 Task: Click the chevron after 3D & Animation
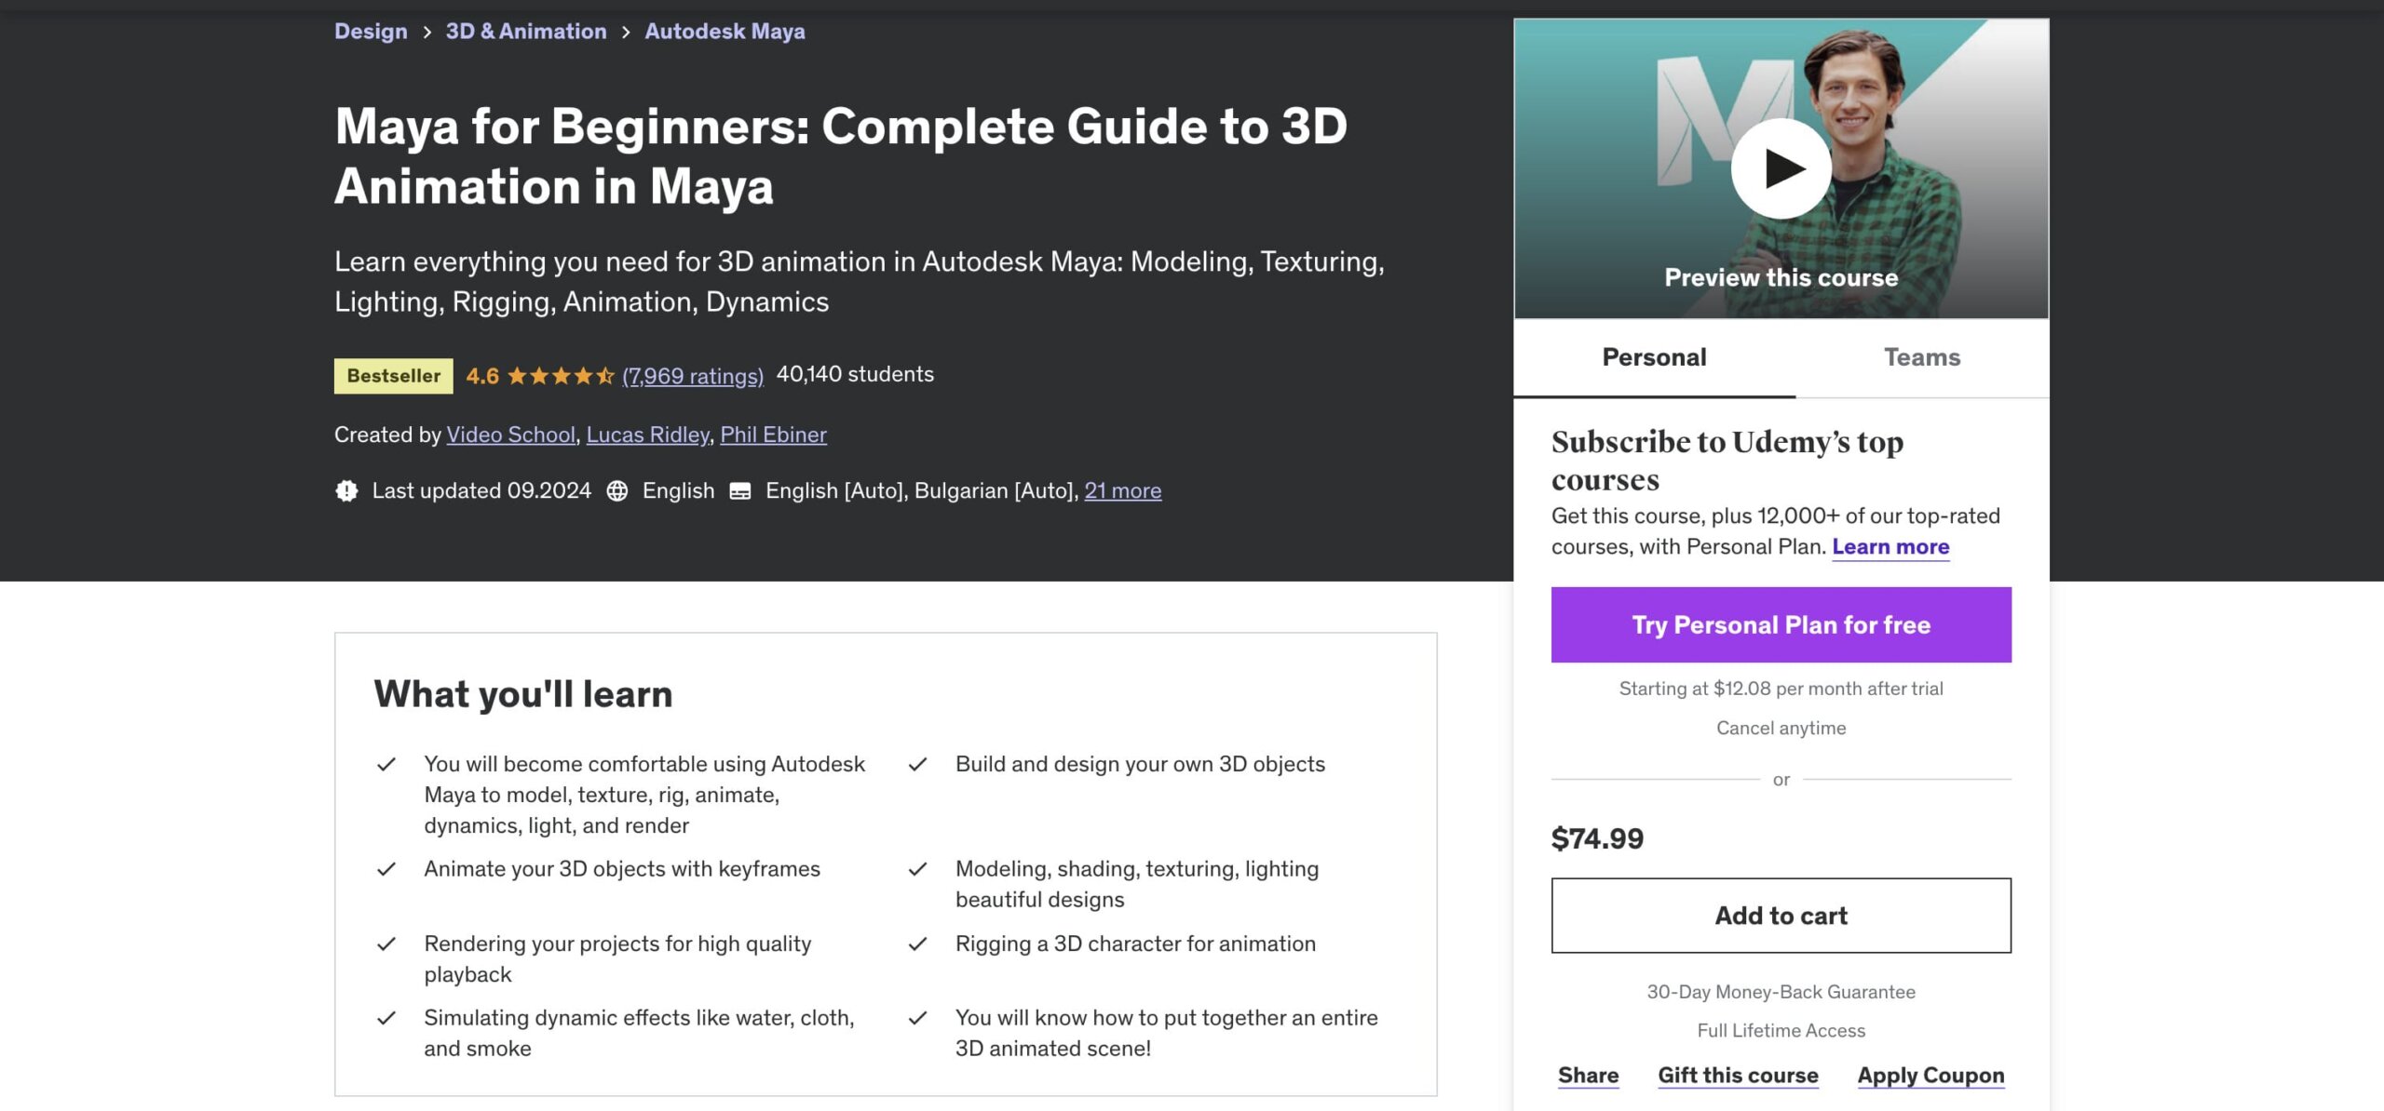[626, 32]
